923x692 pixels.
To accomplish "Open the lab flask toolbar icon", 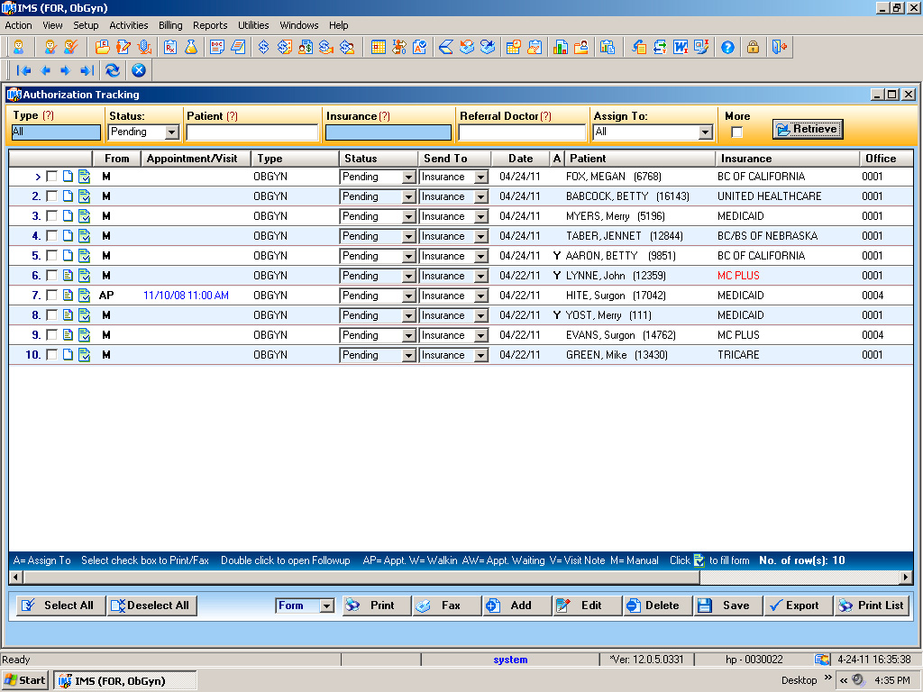I will 191,47.
